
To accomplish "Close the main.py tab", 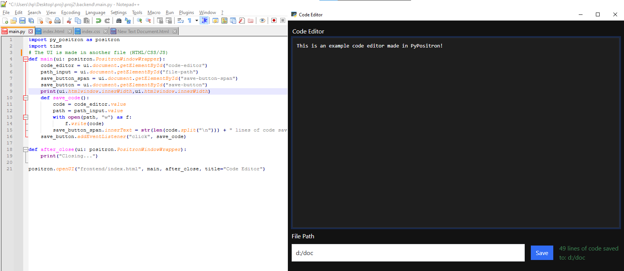I will click(31, 32).
